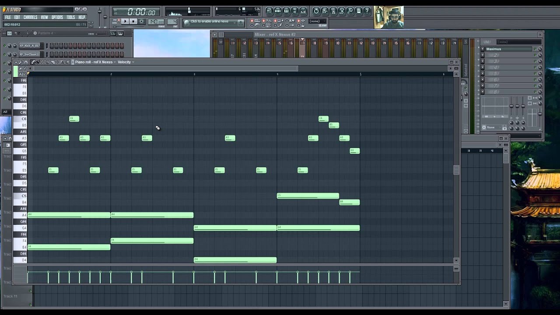Select the piano roll paint brush tool
This screenshot has width=560, height=315.
point(38,62)
